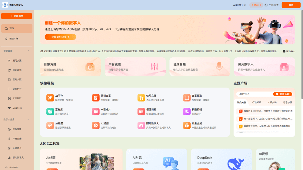The height and width of the screenshot is (170, 303).
Task: Select the 轨道剪辑 purple icon
Action: point(186,111)
